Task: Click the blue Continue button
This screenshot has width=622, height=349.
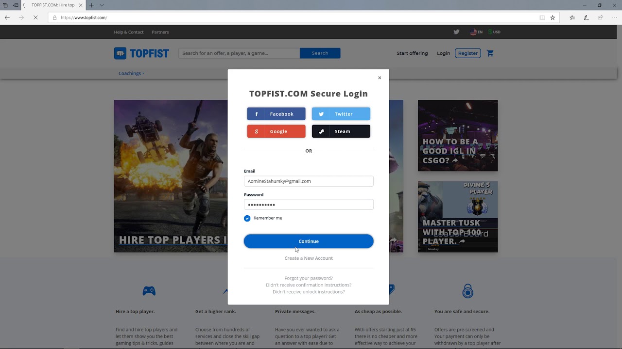Action: coord(309,241)
